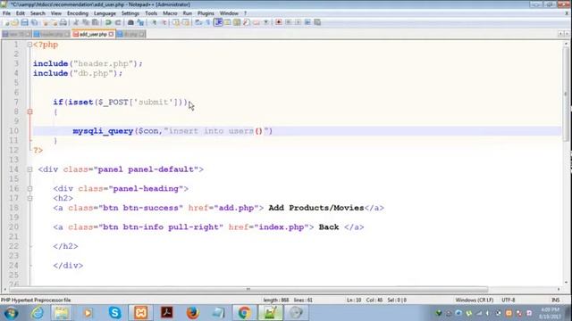Collapse the h2 fold marker on line 17

tap(29, 198)
